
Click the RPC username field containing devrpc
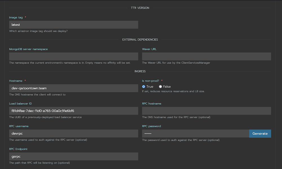click(74, 133)
